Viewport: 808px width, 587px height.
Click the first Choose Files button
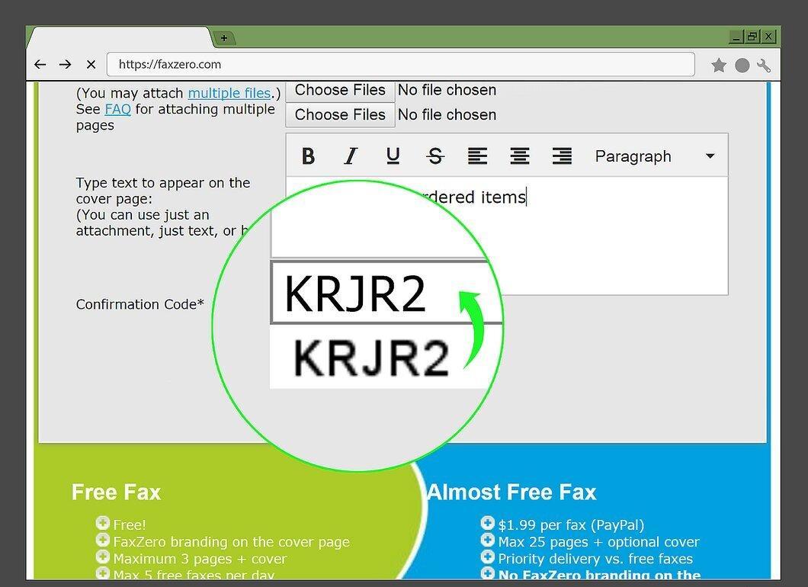pos(340,90)
